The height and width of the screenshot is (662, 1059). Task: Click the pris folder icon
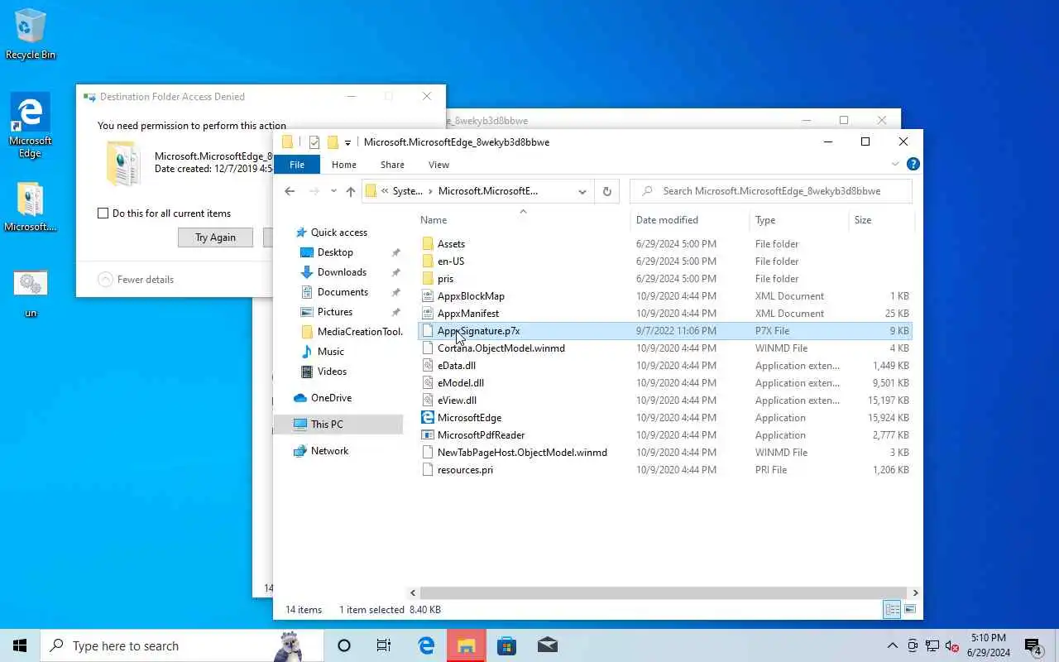click(x=428, y=279)
